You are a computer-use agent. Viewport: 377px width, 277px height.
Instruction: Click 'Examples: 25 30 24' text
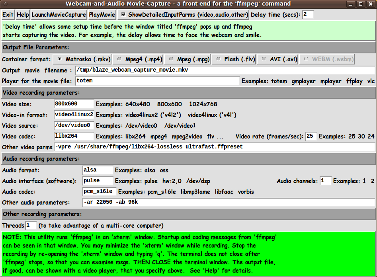click(x=347, y=137)
